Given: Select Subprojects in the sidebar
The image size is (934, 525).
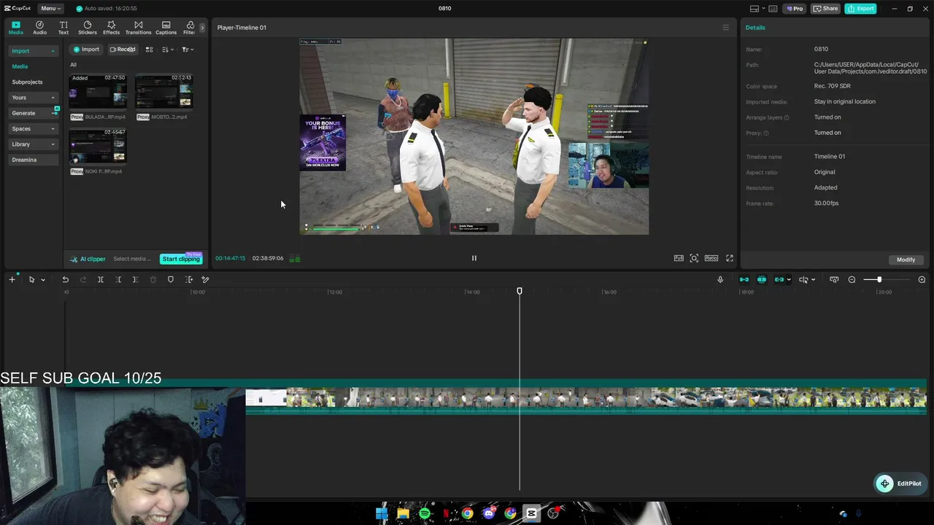Looking at the screenshot, I should point(27,82).
